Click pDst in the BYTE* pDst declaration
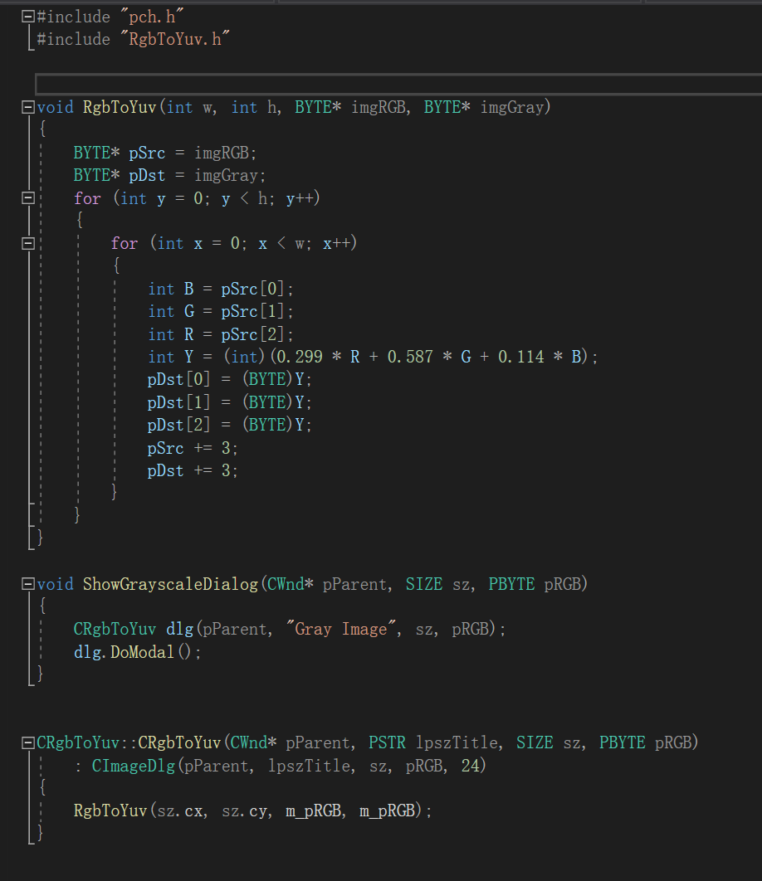This screenshot has width=762, height=881. [147, 175]
